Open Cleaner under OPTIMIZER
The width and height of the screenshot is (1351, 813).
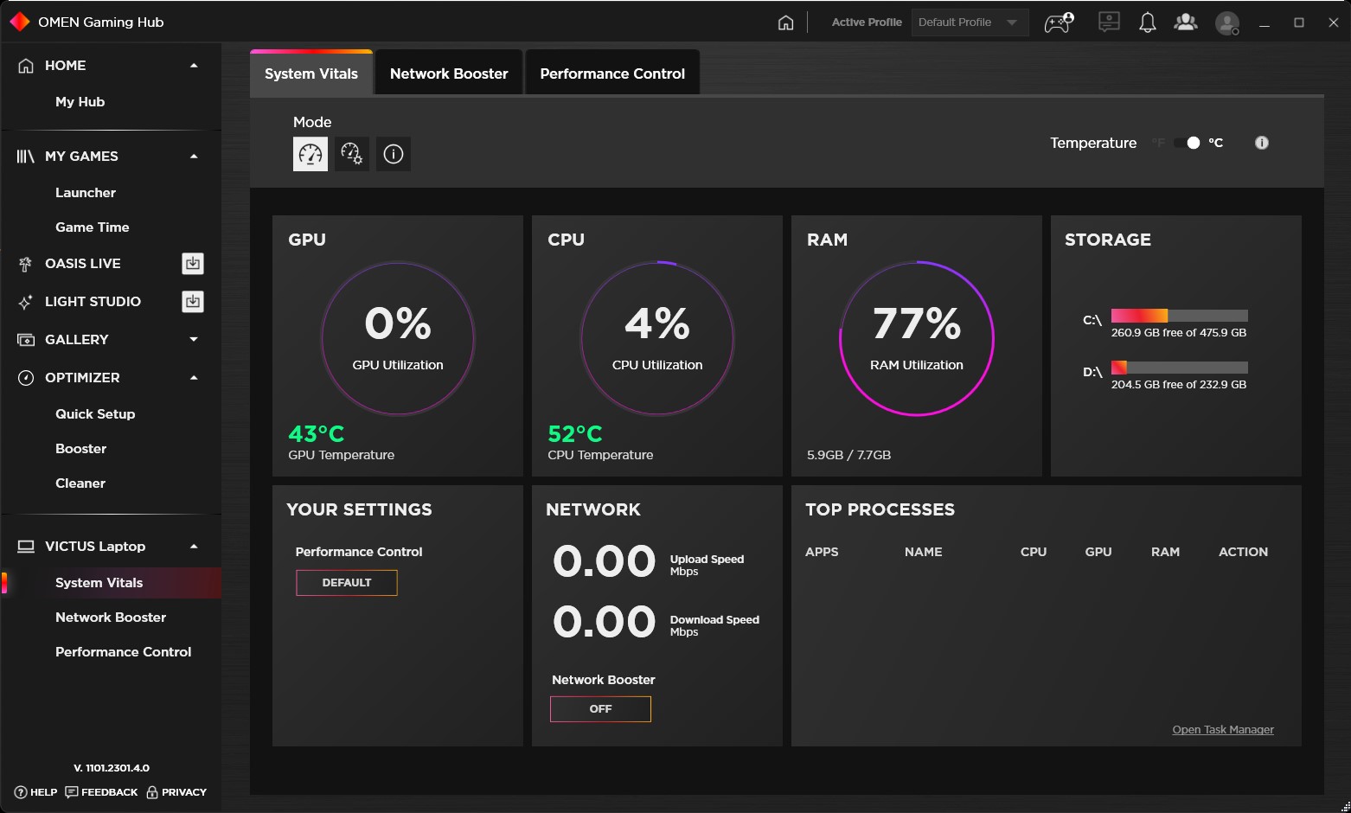pyautogui.click(x=80, y=483)
